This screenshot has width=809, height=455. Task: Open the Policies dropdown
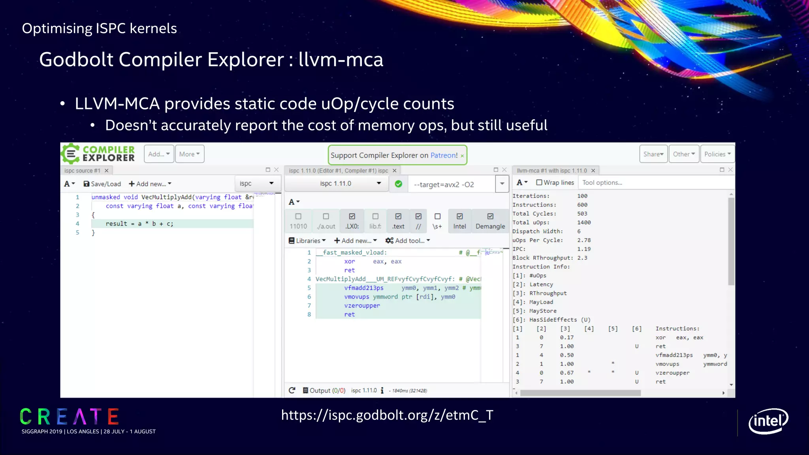[717, 154]
